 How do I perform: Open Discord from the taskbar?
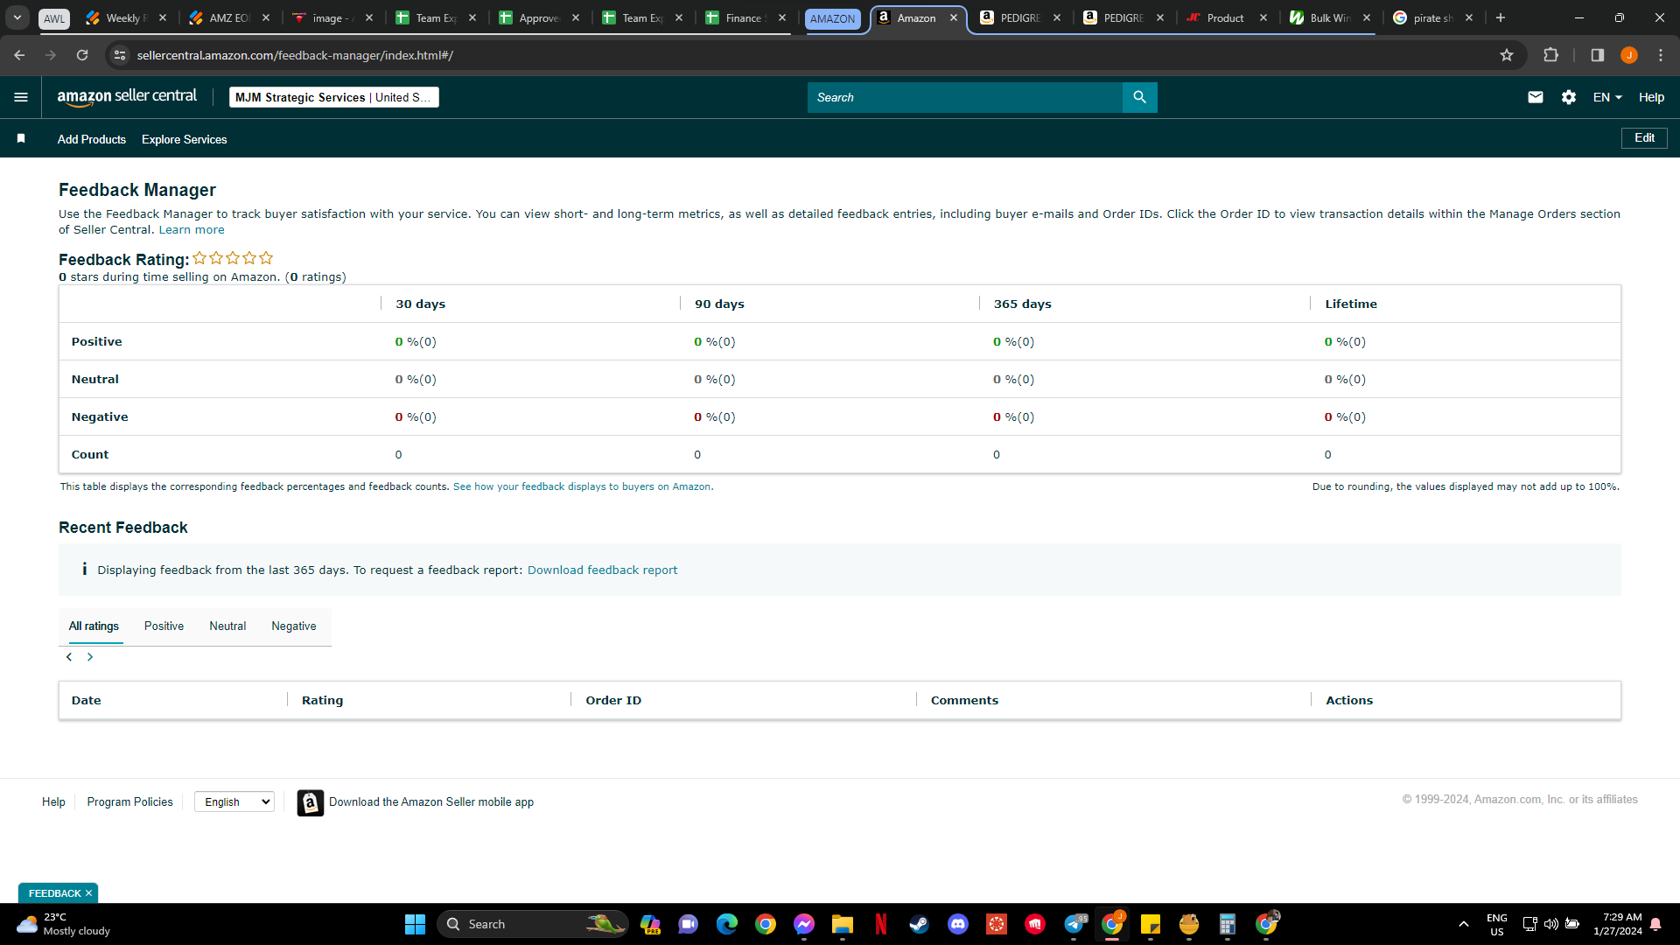[958, 924]
